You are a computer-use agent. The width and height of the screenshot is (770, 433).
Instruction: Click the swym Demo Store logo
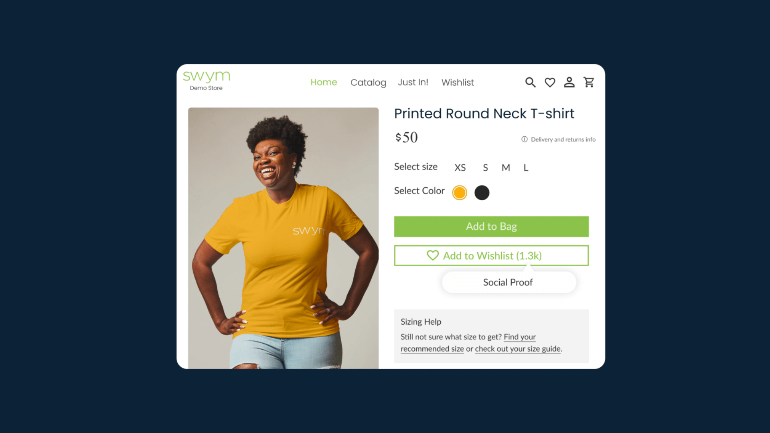click(207, 81)
